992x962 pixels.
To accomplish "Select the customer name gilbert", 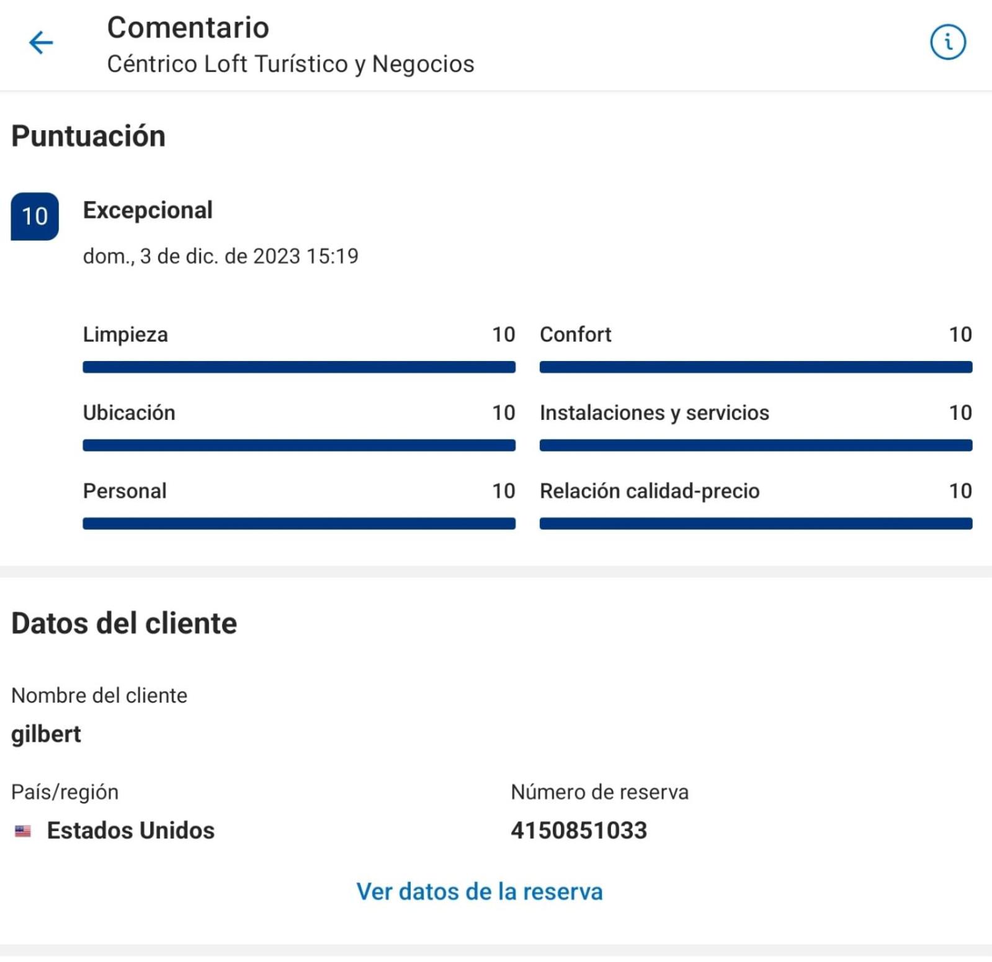I will click(x=46, y=734).
